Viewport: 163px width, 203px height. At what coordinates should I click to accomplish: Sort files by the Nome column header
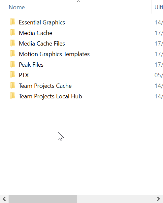pyautogui.click(x=17, y=7)
